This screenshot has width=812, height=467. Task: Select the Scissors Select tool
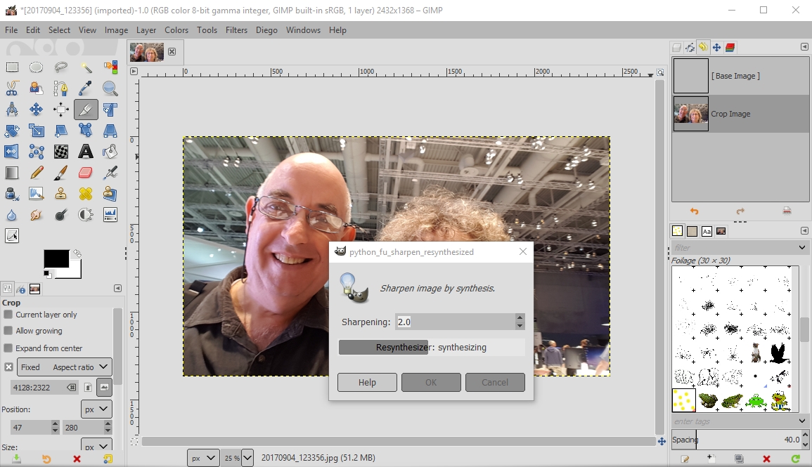[x=12, y=88]
